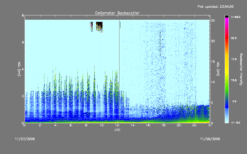Viewport: 247px width, 154px height.
Task: Click the "20" kft tick on right axis
Action: [213, 41]
